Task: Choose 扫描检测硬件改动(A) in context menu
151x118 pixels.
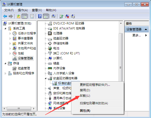Action: [97, 103]
